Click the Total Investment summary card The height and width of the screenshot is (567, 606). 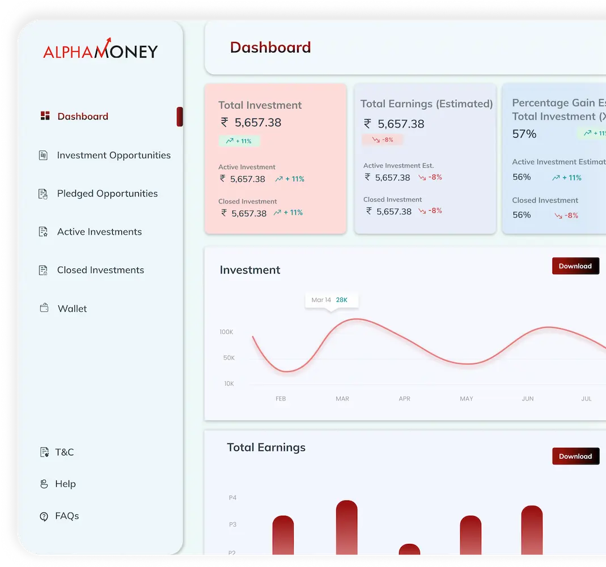[276, 159]
